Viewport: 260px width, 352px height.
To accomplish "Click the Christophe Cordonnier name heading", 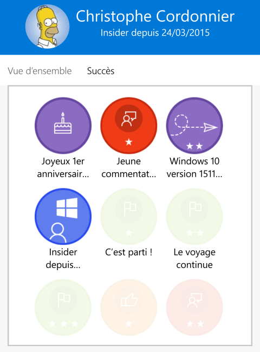I will 155,16.
